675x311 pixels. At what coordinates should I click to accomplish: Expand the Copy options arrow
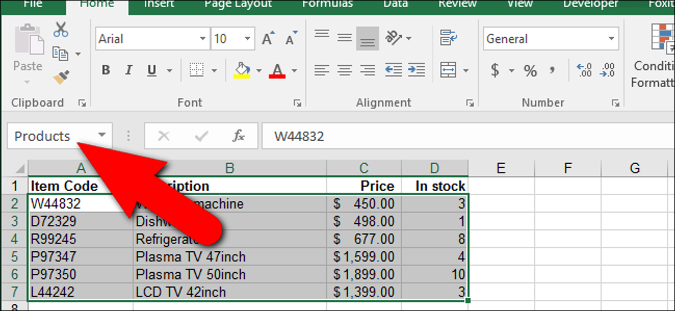point(78,54)
